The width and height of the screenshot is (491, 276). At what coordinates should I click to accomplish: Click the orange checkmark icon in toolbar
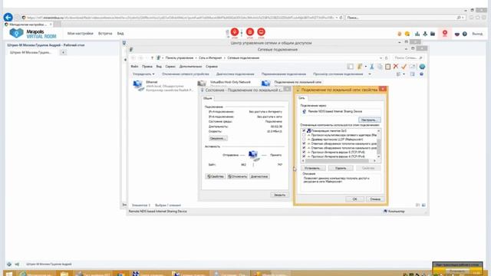click(404, 67)
